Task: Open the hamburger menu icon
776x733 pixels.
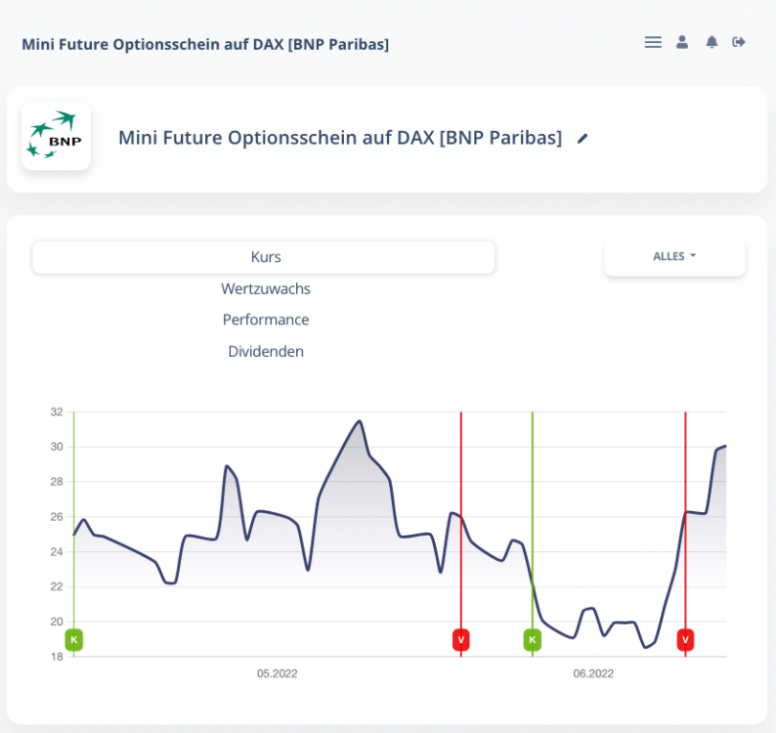Action: tap(653, 42)
